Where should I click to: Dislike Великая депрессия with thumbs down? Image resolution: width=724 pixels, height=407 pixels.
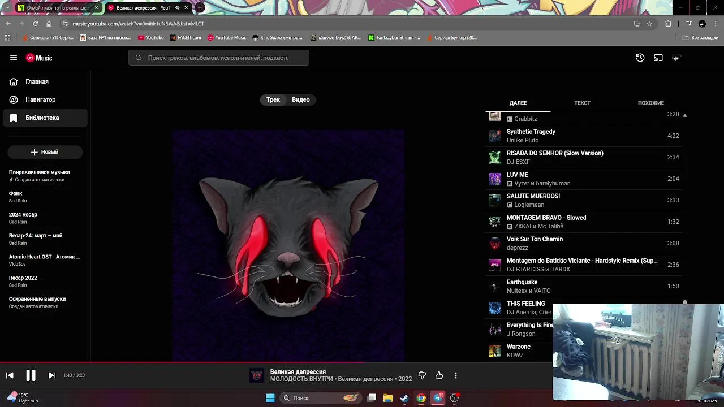(422, 375)
